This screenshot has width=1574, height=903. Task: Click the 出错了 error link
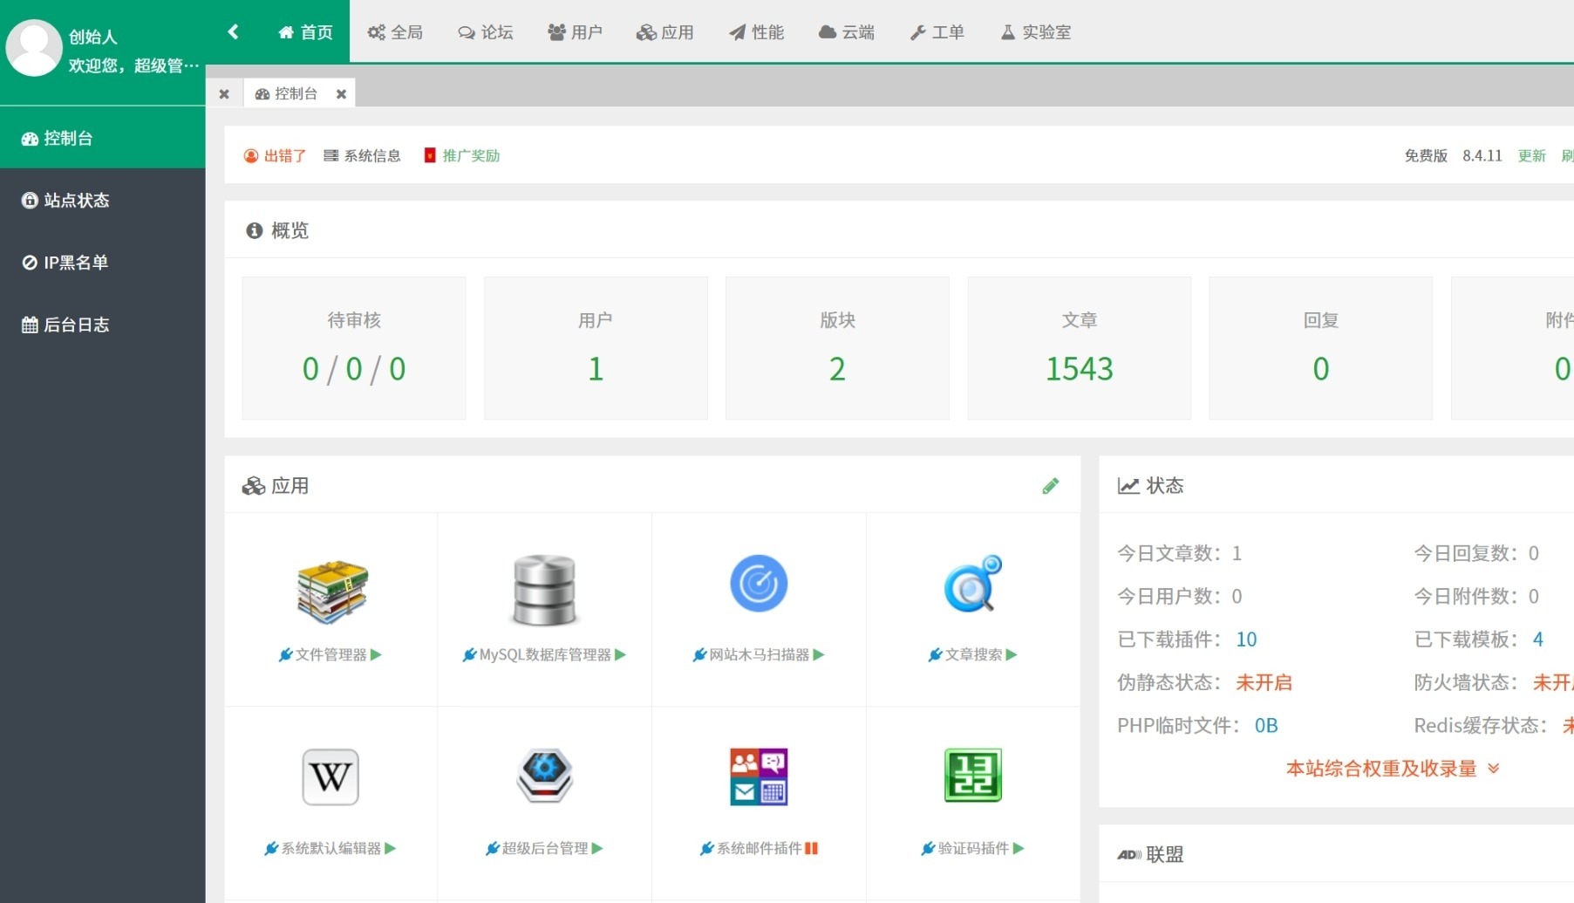[x=275, y=155]
